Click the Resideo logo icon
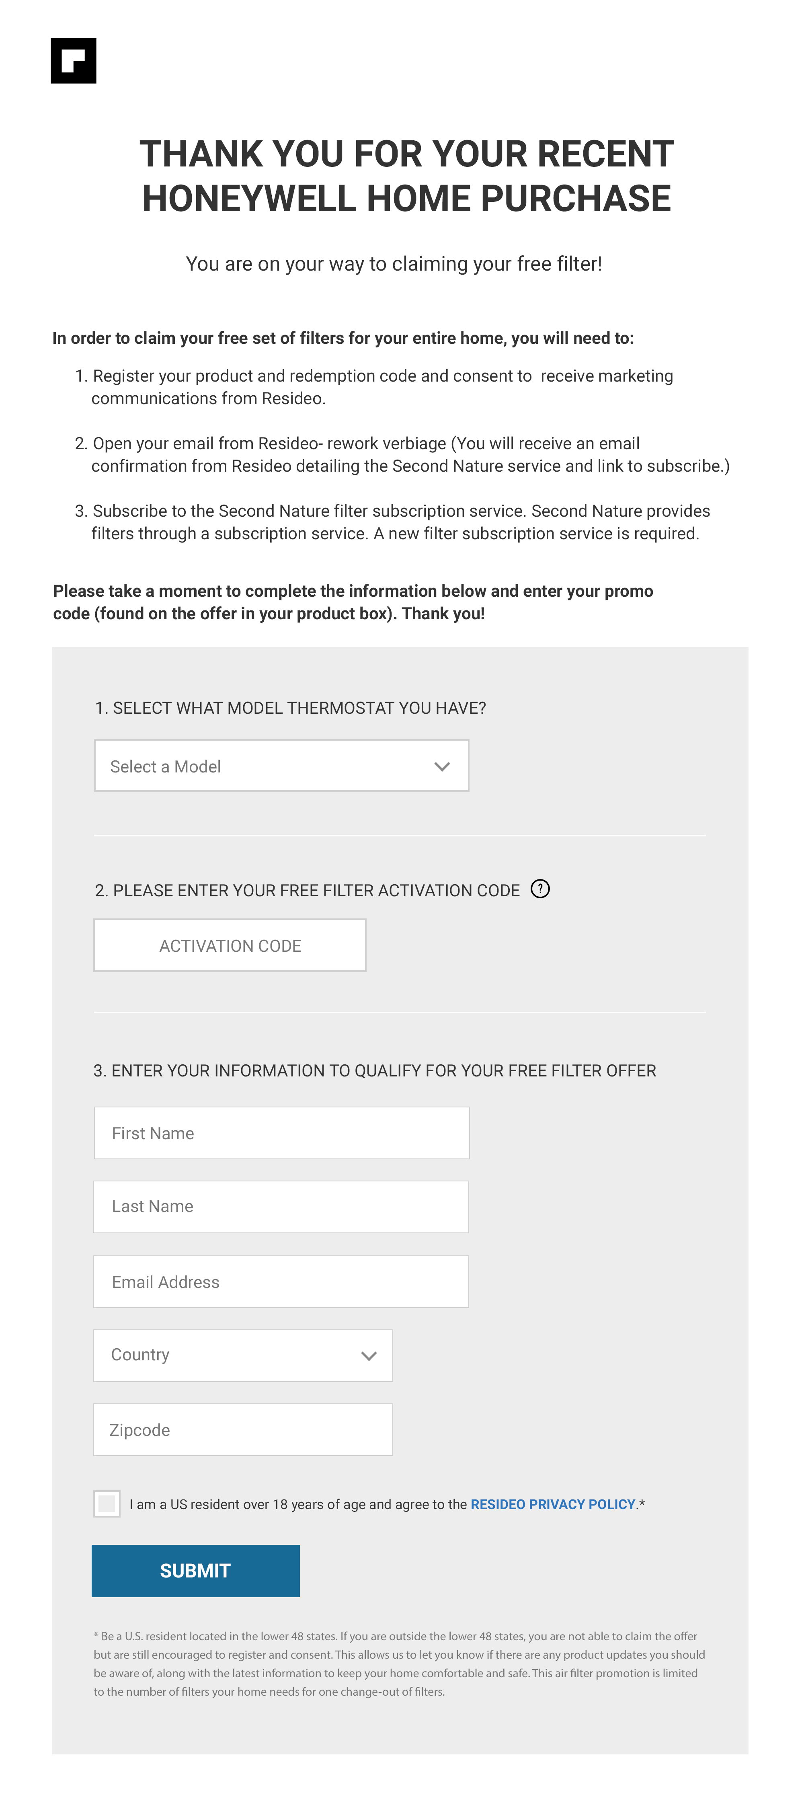804x1795 pixels. [x=73, y=61]
